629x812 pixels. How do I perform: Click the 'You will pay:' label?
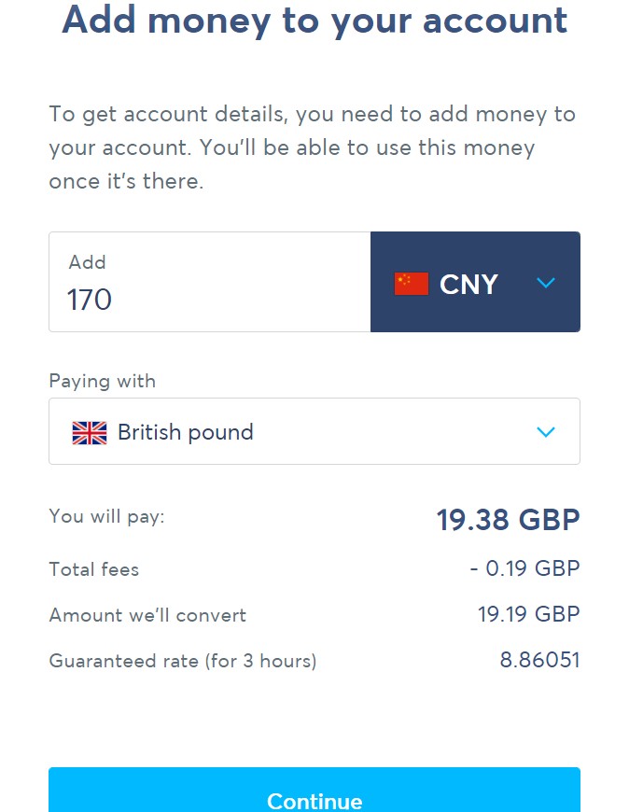coord(106,516)
